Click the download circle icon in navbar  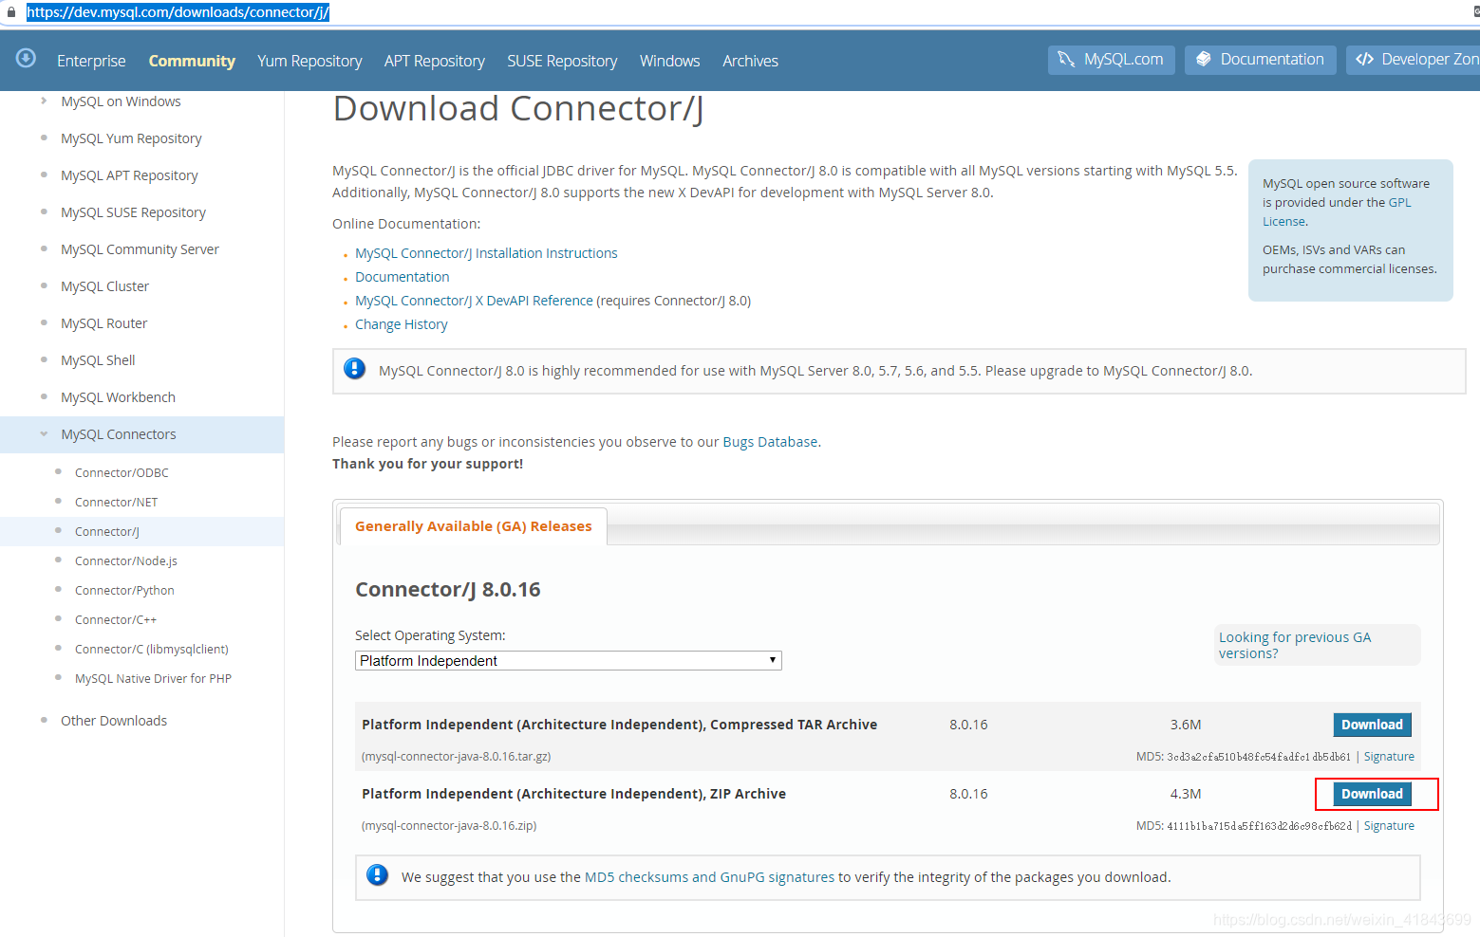(x=26, y=58)
